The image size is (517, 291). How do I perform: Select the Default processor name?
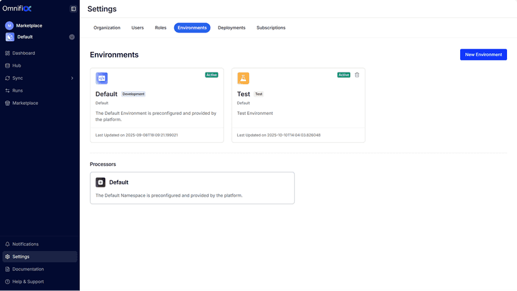119,182
